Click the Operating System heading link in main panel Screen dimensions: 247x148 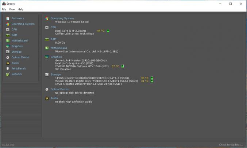[x=62, y=18]
